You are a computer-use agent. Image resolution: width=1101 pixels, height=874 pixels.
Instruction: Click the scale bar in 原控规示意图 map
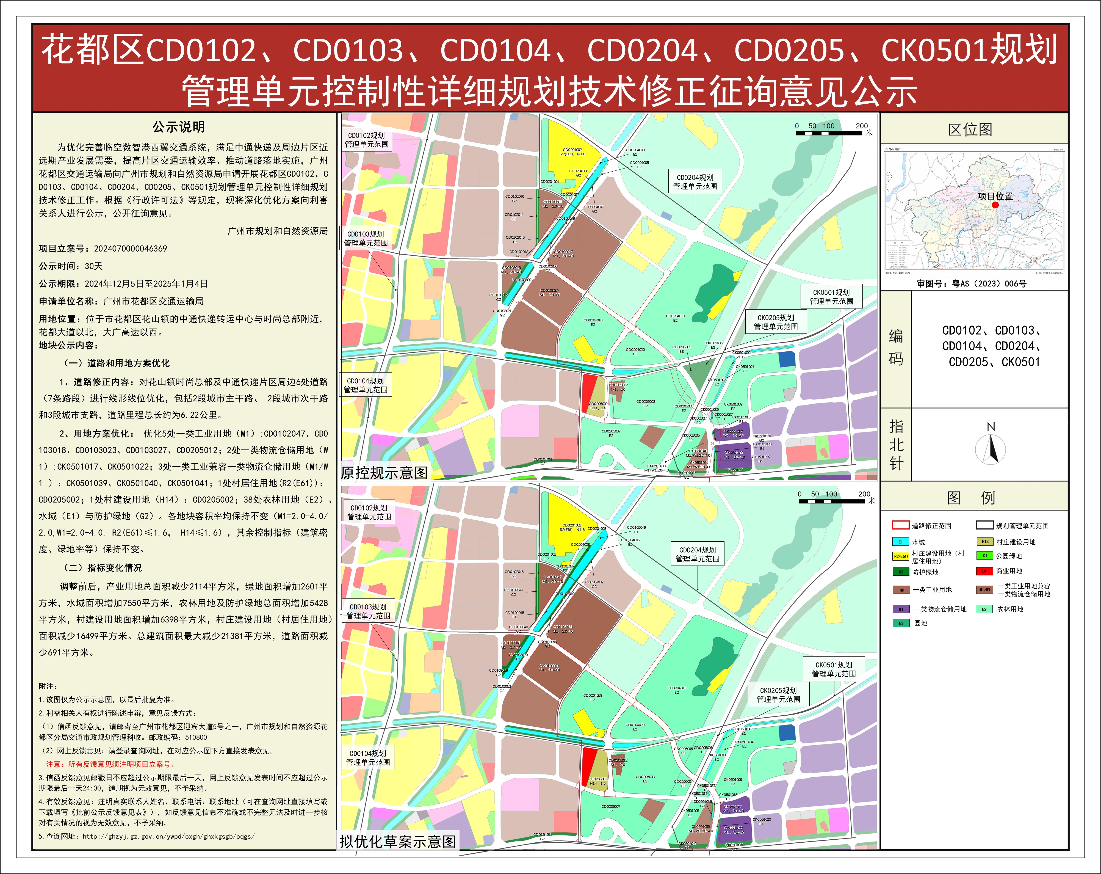834,129
